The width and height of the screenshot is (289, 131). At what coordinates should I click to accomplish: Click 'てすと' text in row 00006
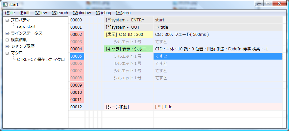tap(161, 64)
